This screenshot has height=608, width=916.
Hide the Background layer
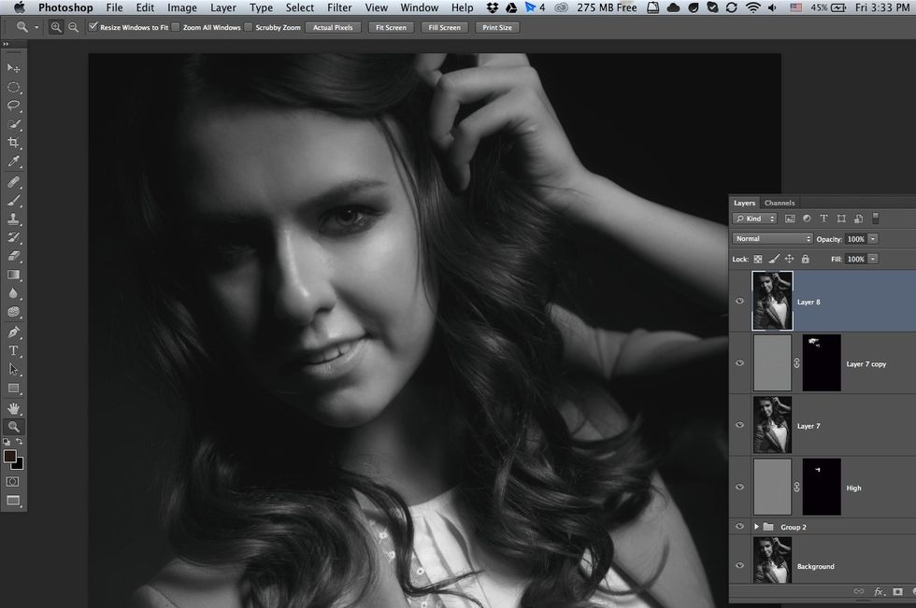pyautogui.click(x=739, y=566)
